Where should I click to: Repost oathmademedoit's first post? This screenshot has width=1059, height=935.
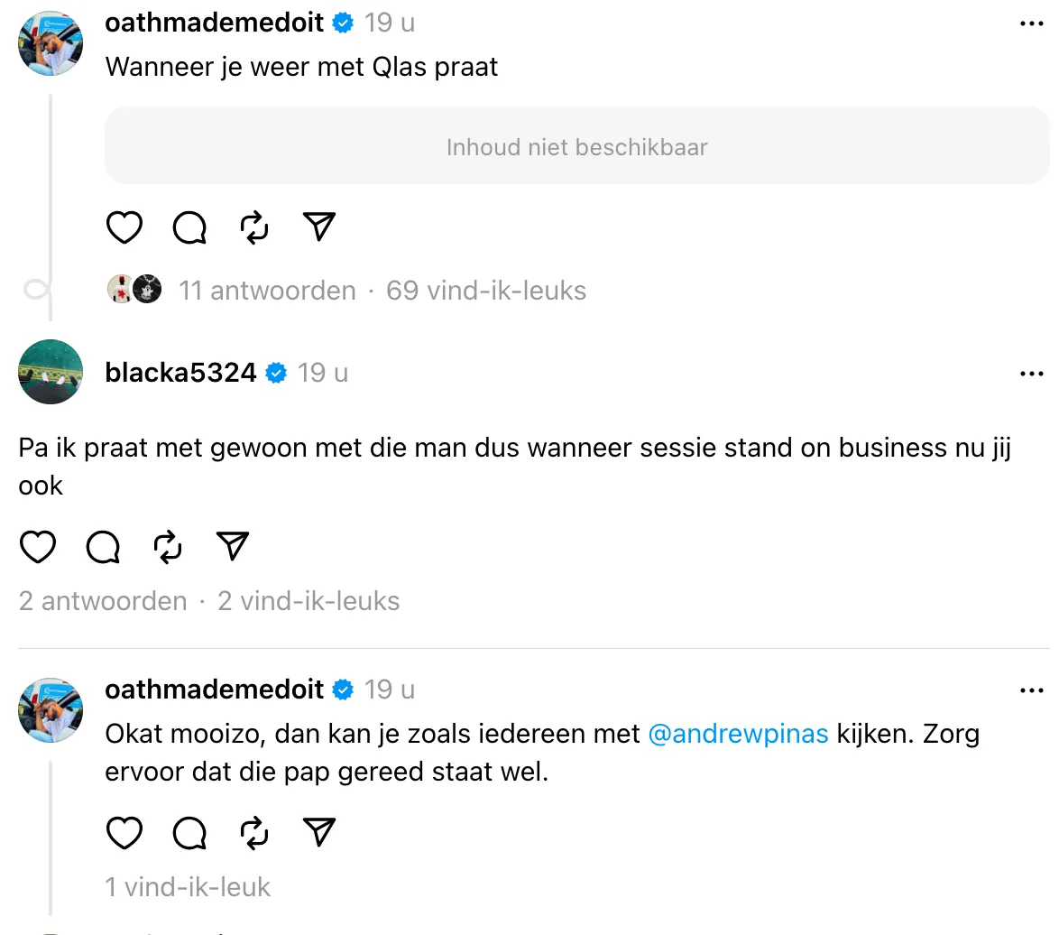[x=254, y=227]
